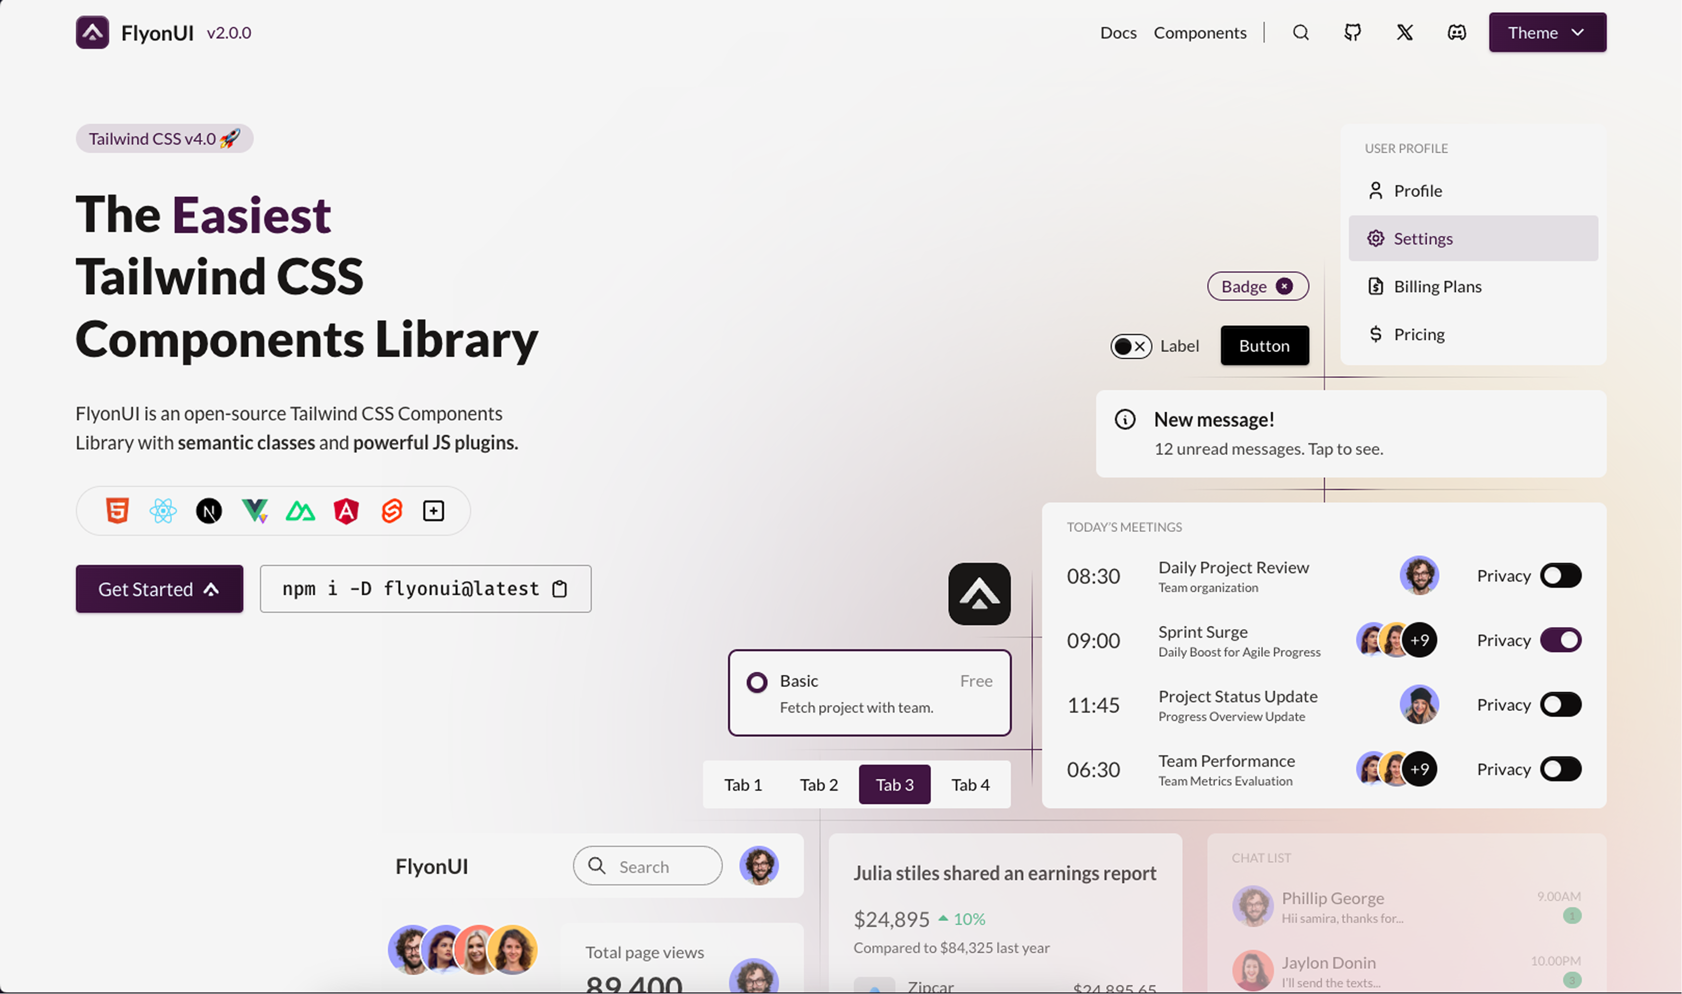Select Tab 3

[x=895, y=784]
